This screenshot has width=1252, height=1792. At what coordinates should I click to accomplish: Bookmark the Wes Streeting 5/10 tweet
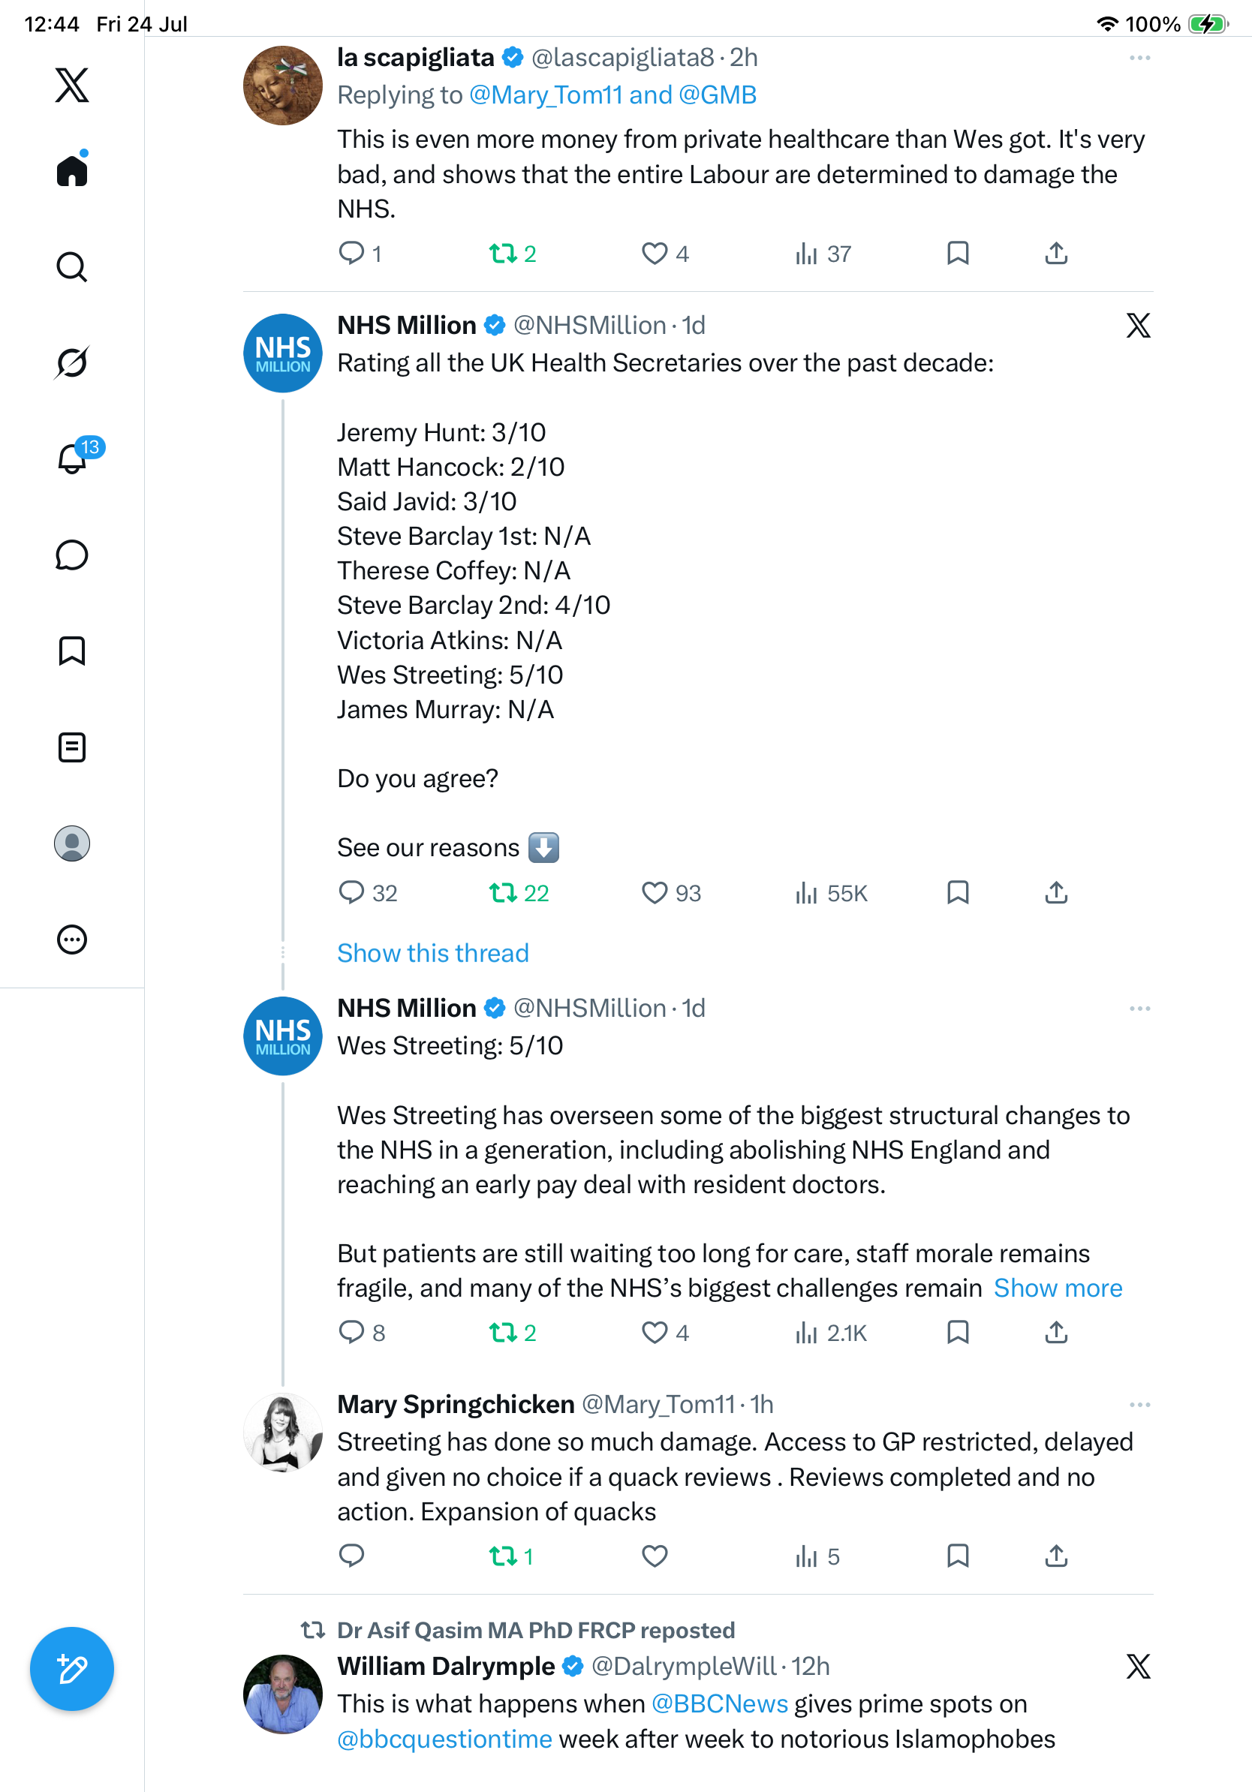[958, 1332]
